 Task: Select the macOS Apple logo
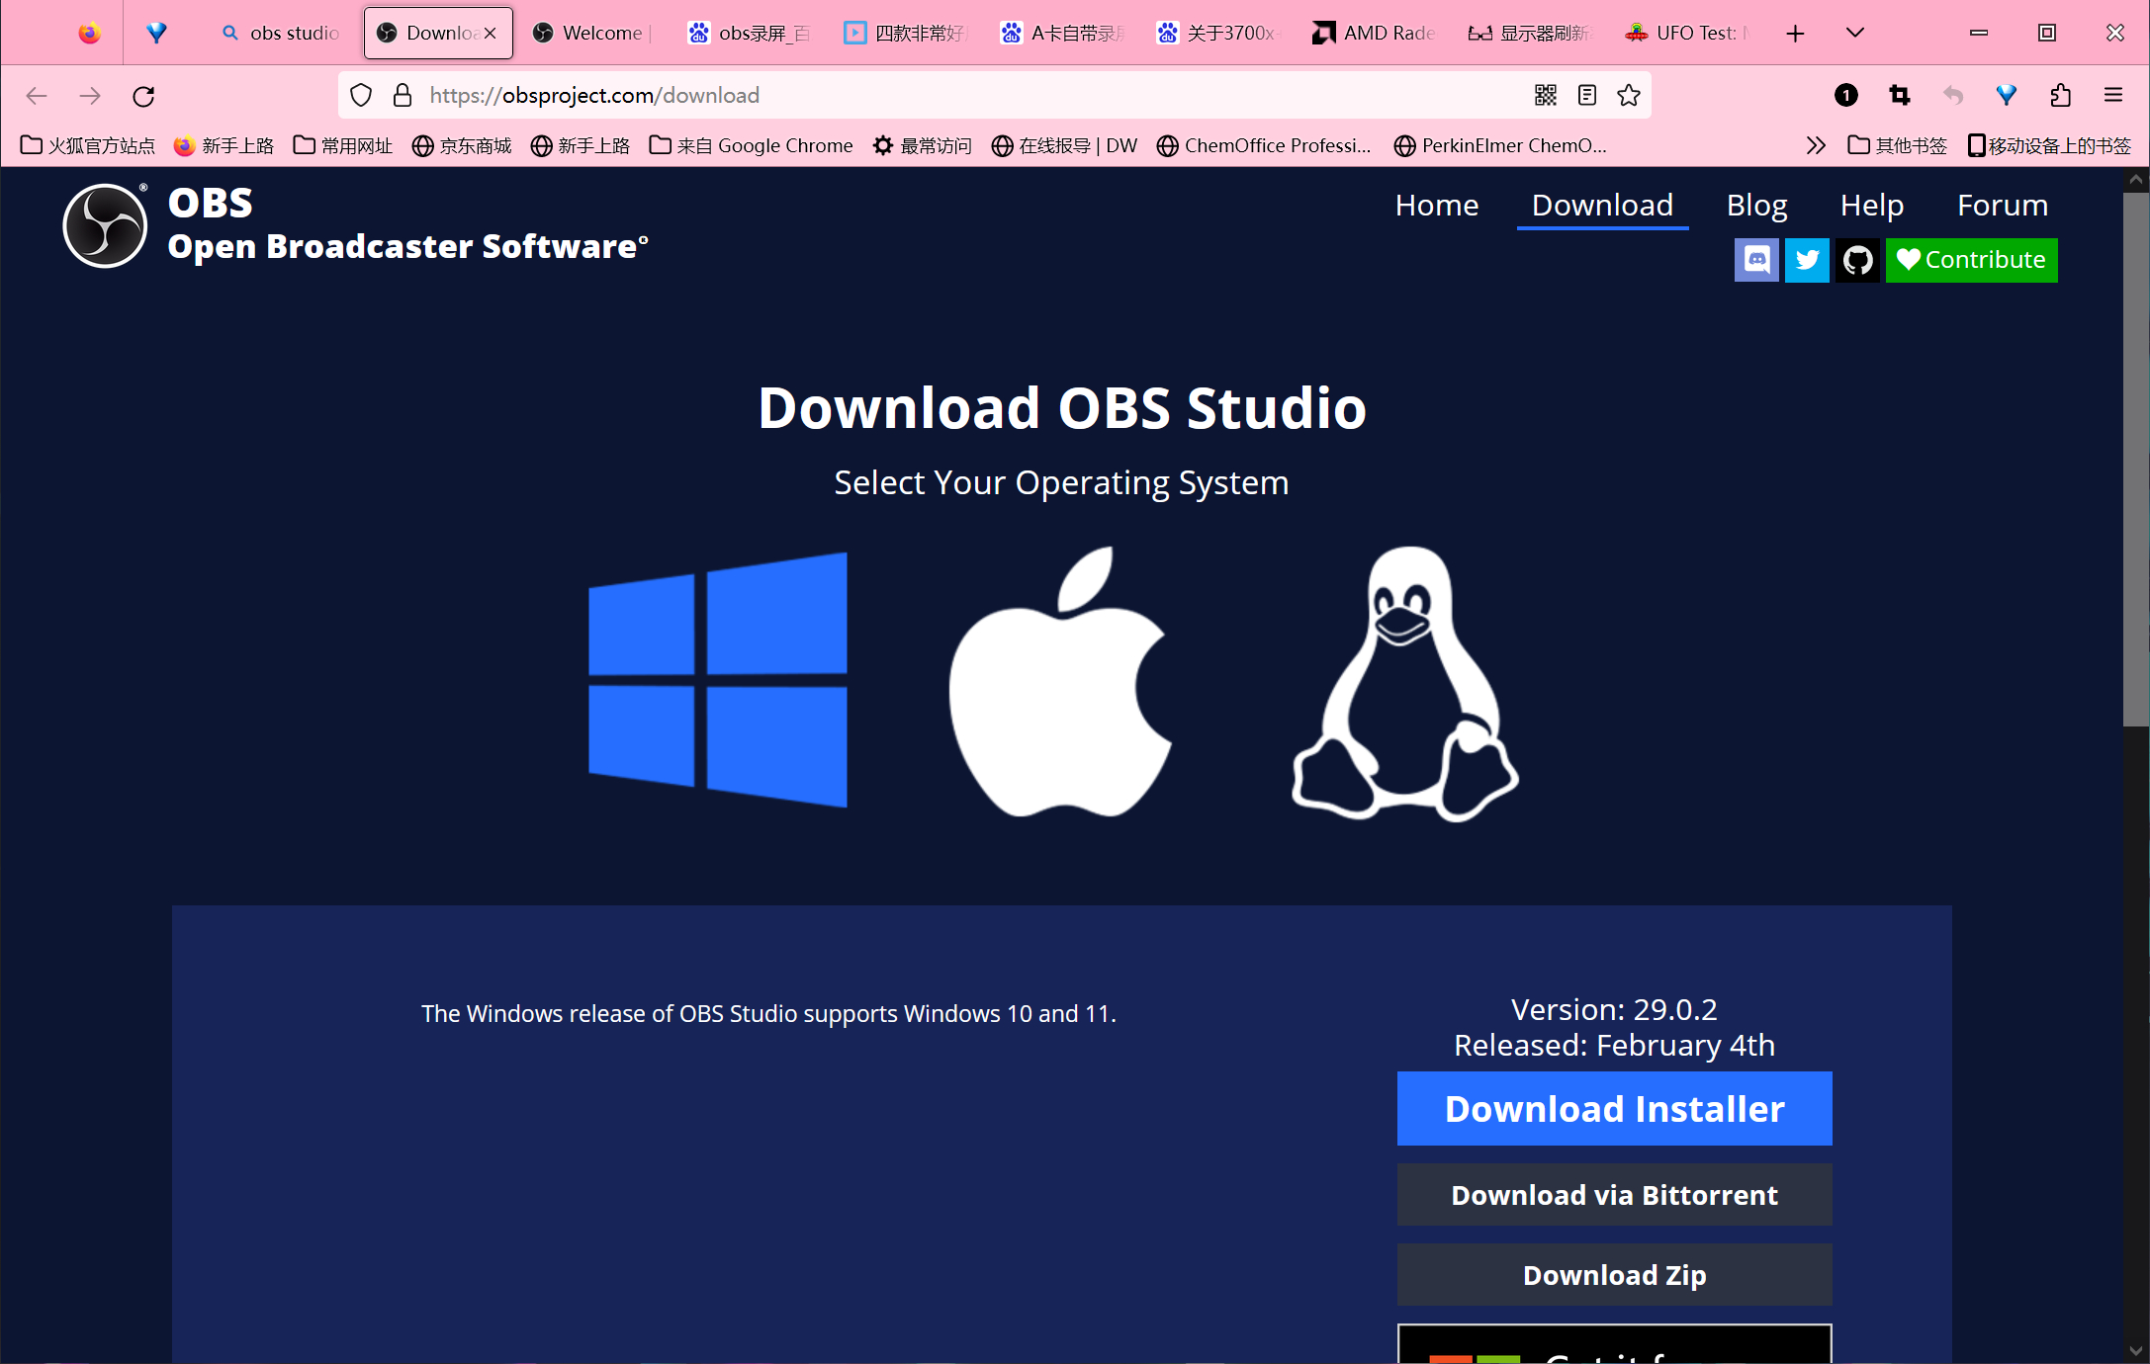pos(1061,682)
